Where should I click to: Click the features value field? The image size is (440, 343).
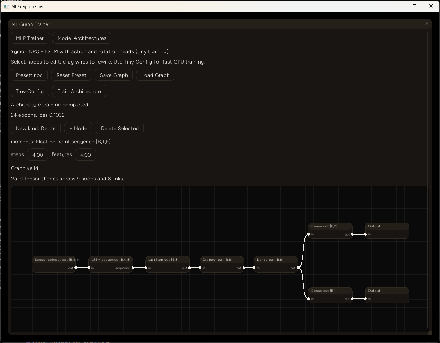(x=86, y=155)
